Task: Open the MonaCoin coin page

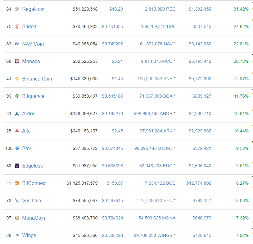Action: tap(34, 218)
